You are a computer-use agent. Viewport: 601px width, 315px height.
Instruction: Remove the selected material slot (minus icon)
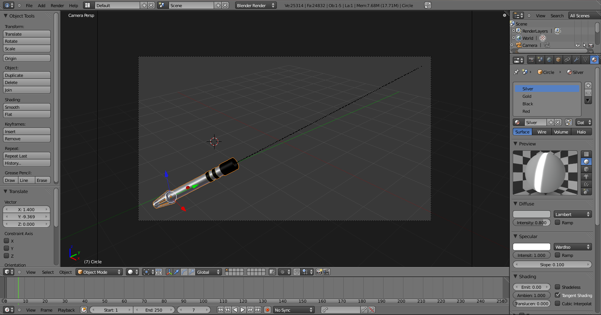click(x=588, y=93)
